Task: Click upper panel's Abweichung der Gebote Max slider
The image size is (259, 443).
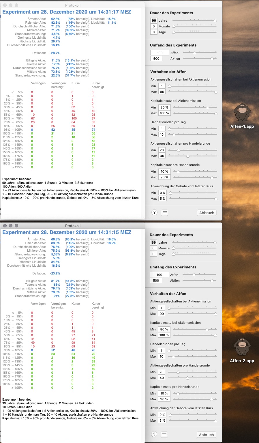Action: (x=193, y=199)
